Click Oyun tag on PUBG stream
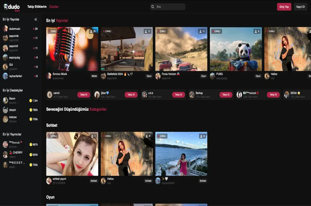Image resolution: width=311 pixels, height=206 pixels. [x=258, y=76]
